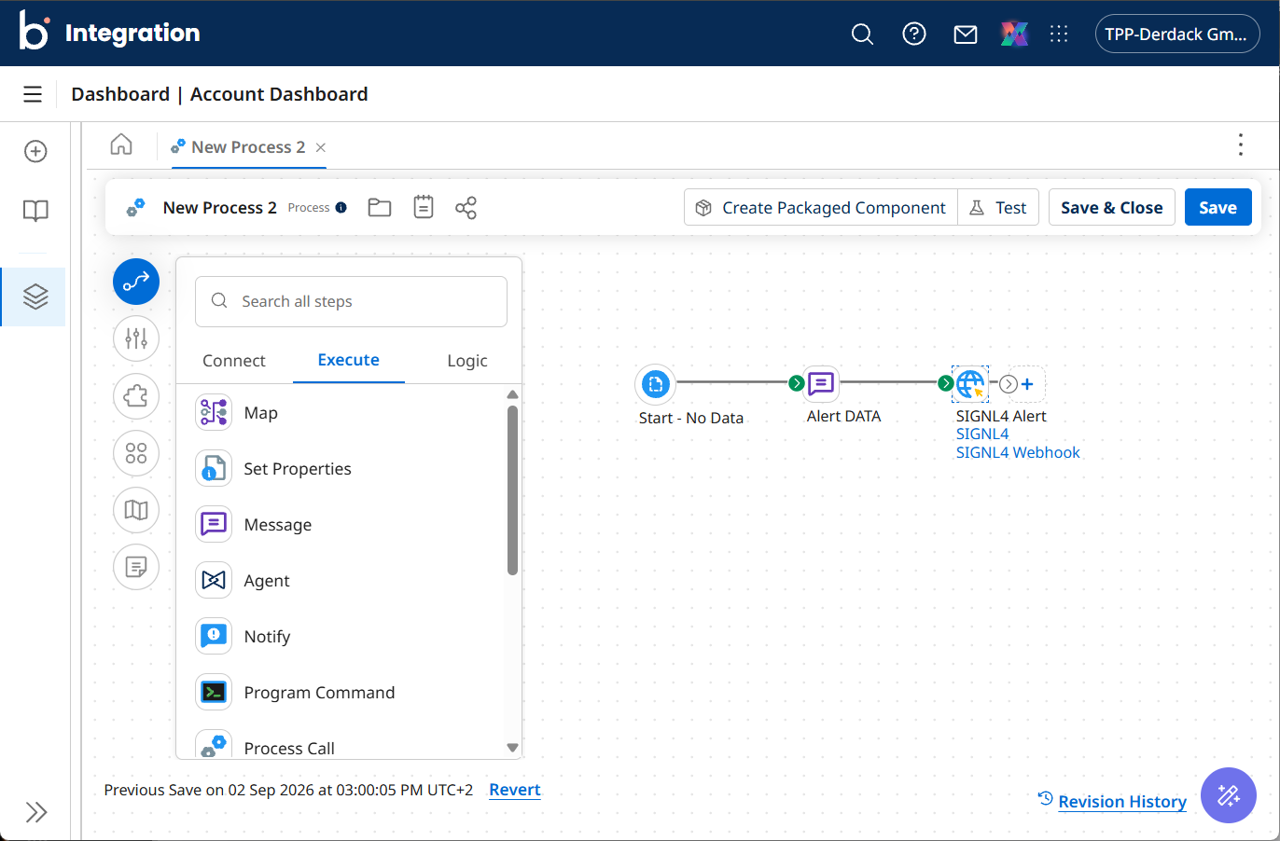Click Save & Close button

click(x=1112, y=208)
